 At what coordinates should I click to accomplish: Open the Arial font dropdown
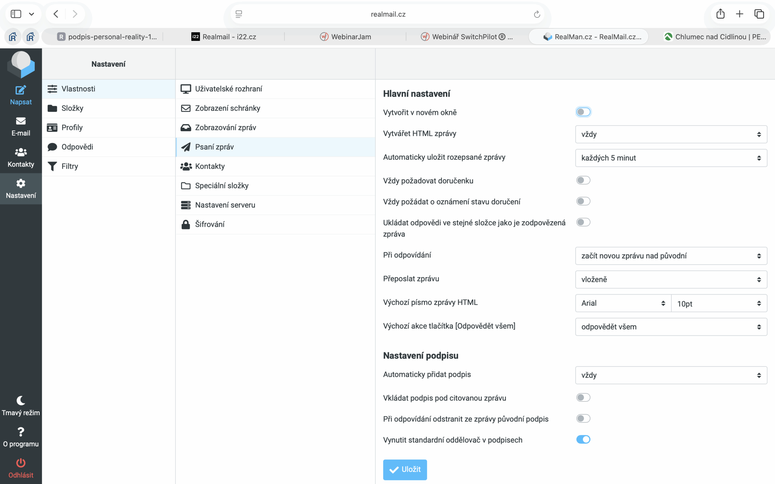point(623,303)
